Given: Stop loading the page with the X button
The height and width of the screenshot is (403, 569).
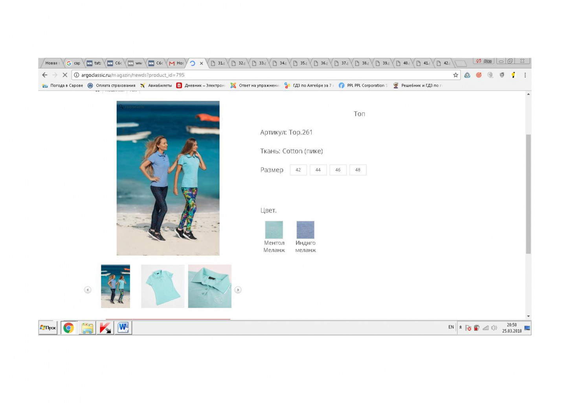Looking at the screenshot, I should (65, 75).
